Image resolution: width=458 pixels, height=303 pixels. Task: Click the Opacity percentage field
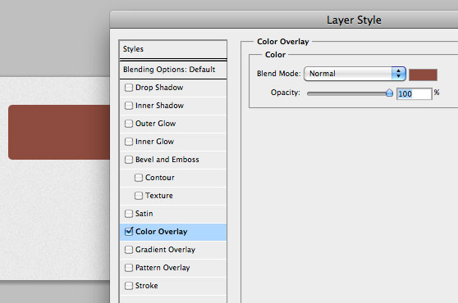[414, 94]
